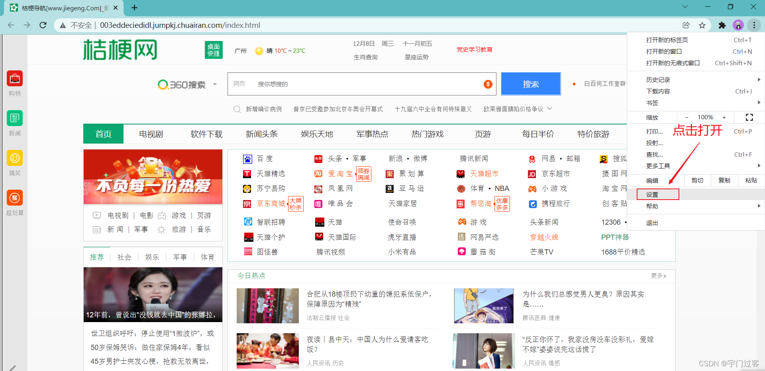Screen dimensions: 765x371
Task: Click the 桌面快捷 green badge
Action: pyautogui.click(x=214, y=50)
